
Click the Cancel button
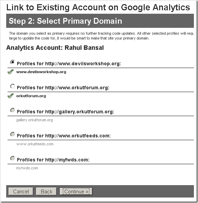click(21, 191)
